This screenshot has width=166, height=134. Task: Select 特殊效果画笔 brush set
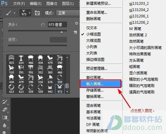coord(140,54)
